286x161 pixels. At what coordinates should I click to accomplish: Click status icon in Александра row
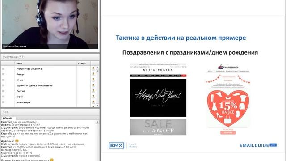click(93, 102)
